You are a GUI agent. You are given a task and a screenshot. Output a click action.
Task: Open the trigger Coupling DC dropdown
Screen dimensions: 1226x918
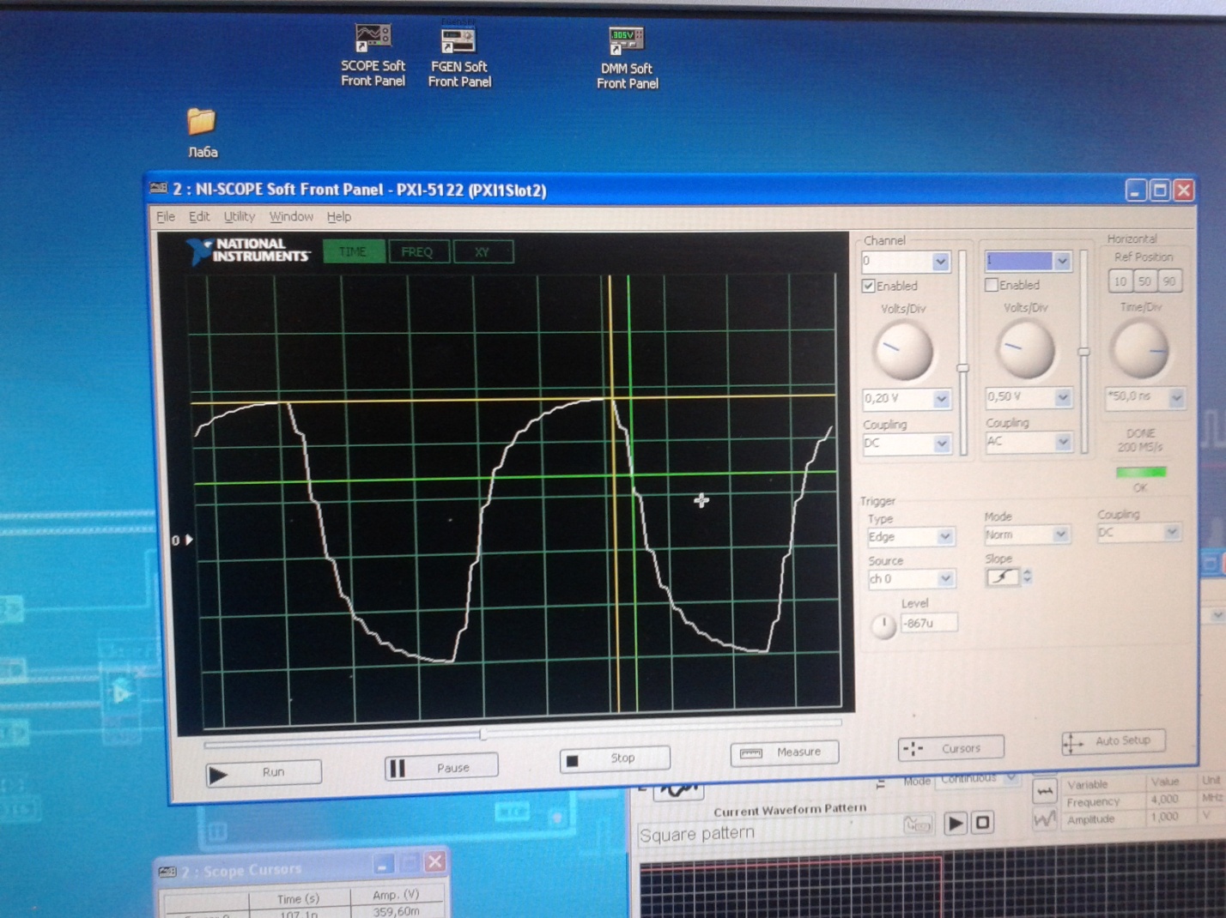1171,533
